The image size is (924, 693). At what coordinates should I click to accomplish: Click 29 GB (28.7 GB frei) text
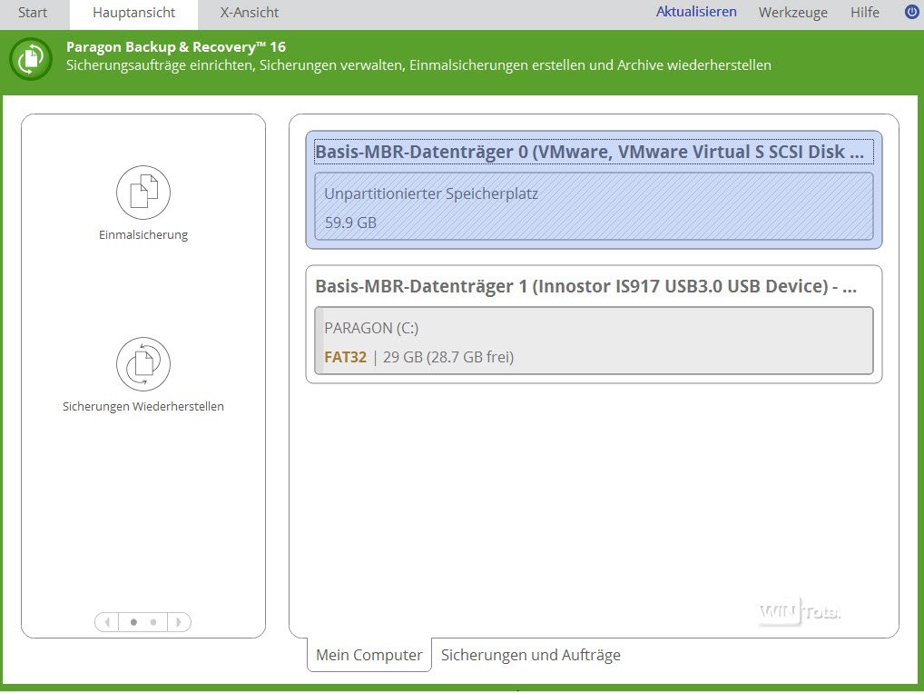(x=448, y=357)
